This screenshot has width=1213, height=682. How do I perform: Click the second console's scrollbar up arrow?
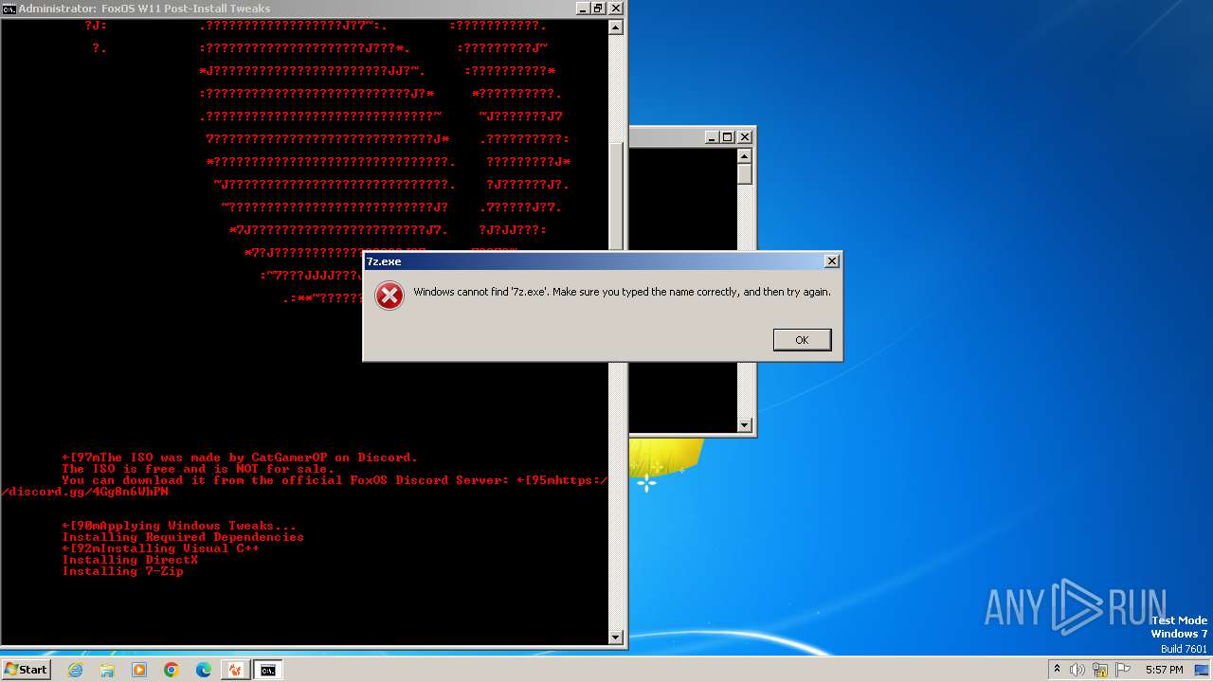[745, 156]
